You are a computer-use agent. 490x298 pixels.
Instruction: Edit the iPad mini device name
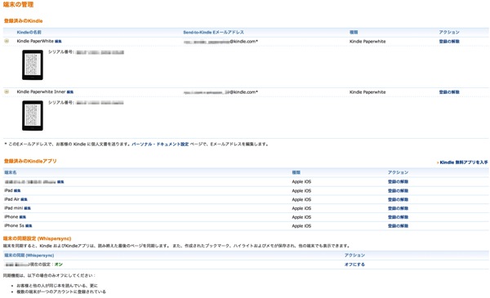click(x=28, y=208)
